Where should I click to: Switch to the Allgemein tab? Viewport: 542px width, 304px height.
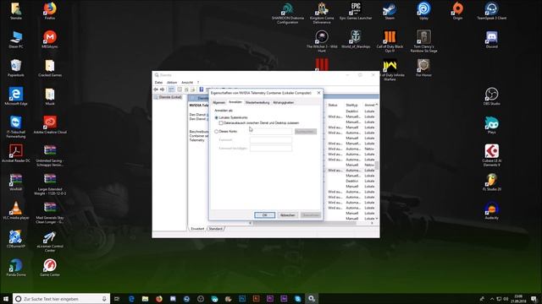218,103
